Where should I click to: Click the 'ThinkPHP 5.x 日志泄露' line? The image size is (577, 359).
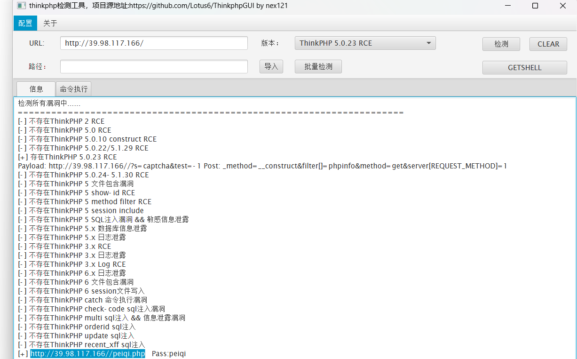[x=72, y=238]
